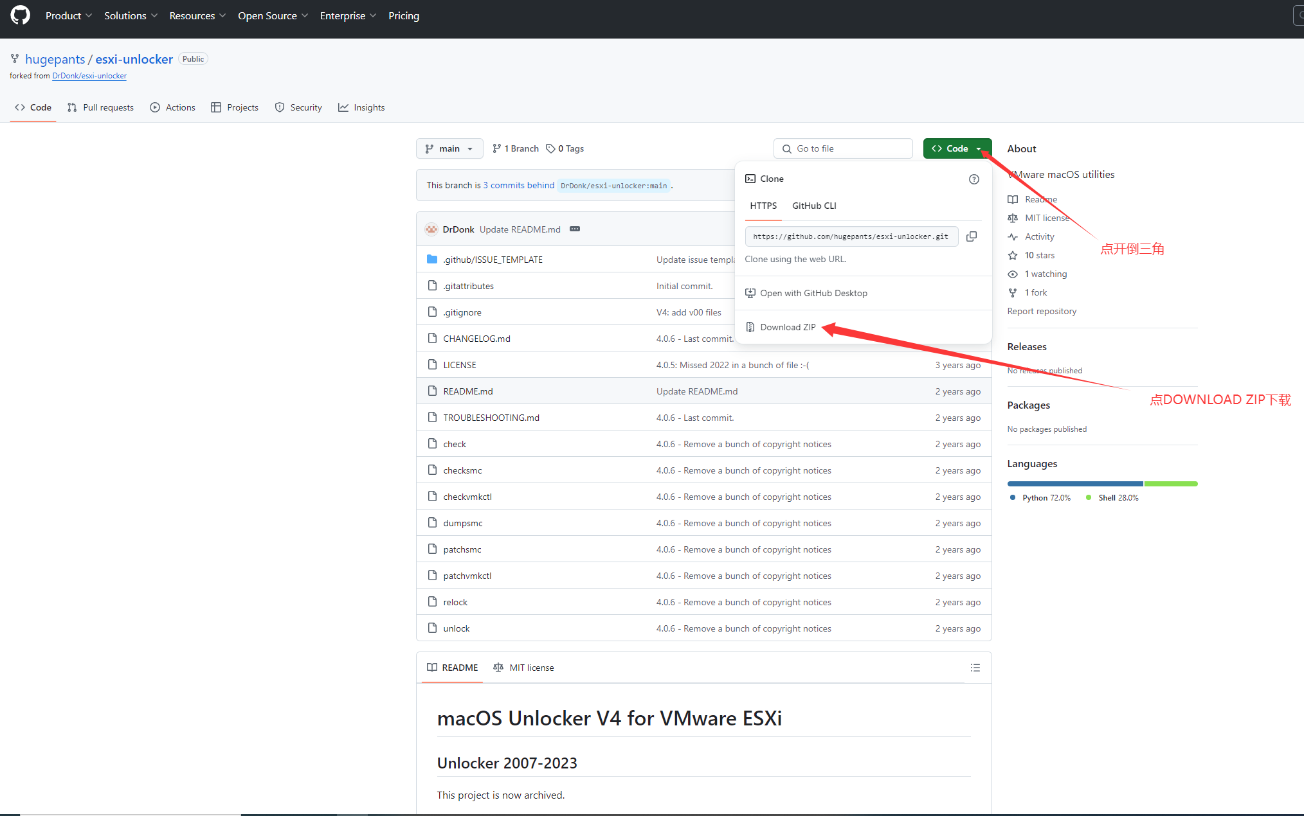Image resolution: width=1304 pixels, height=816 pixels.
Task: Expand the Solutions menu
Action: tap(131, 16)
